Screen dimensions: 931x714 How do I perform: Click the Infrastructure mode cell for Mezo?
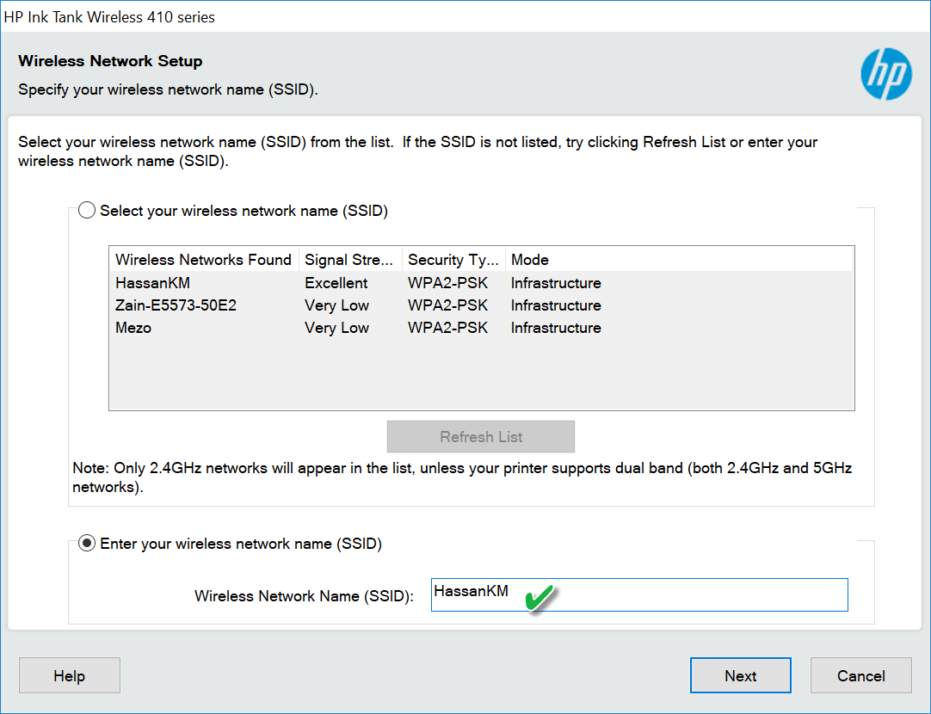[x=556, y=328]
